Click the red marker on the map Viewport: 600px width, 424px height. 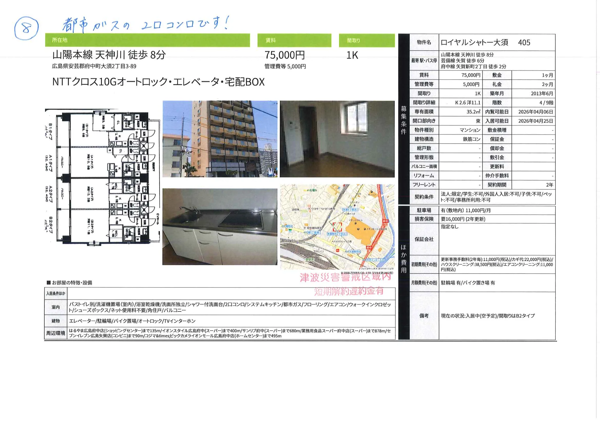tap(337, 227)
